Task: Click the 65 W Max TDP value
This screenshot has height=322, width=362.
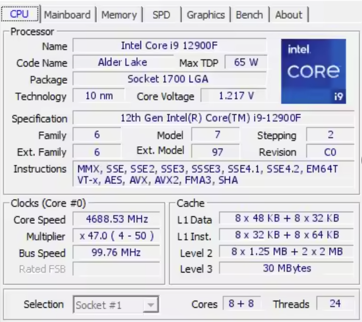Action: [246, 62]
